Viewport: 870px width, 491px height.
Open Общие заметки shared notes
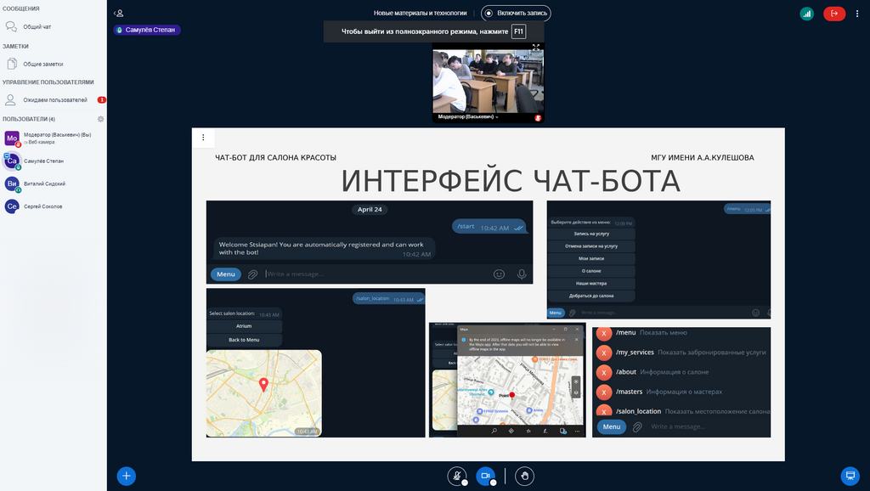42,64
